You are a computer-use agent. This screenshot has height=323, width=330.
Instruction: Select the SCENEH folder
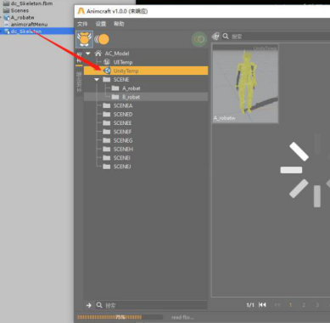click(123, 149)
